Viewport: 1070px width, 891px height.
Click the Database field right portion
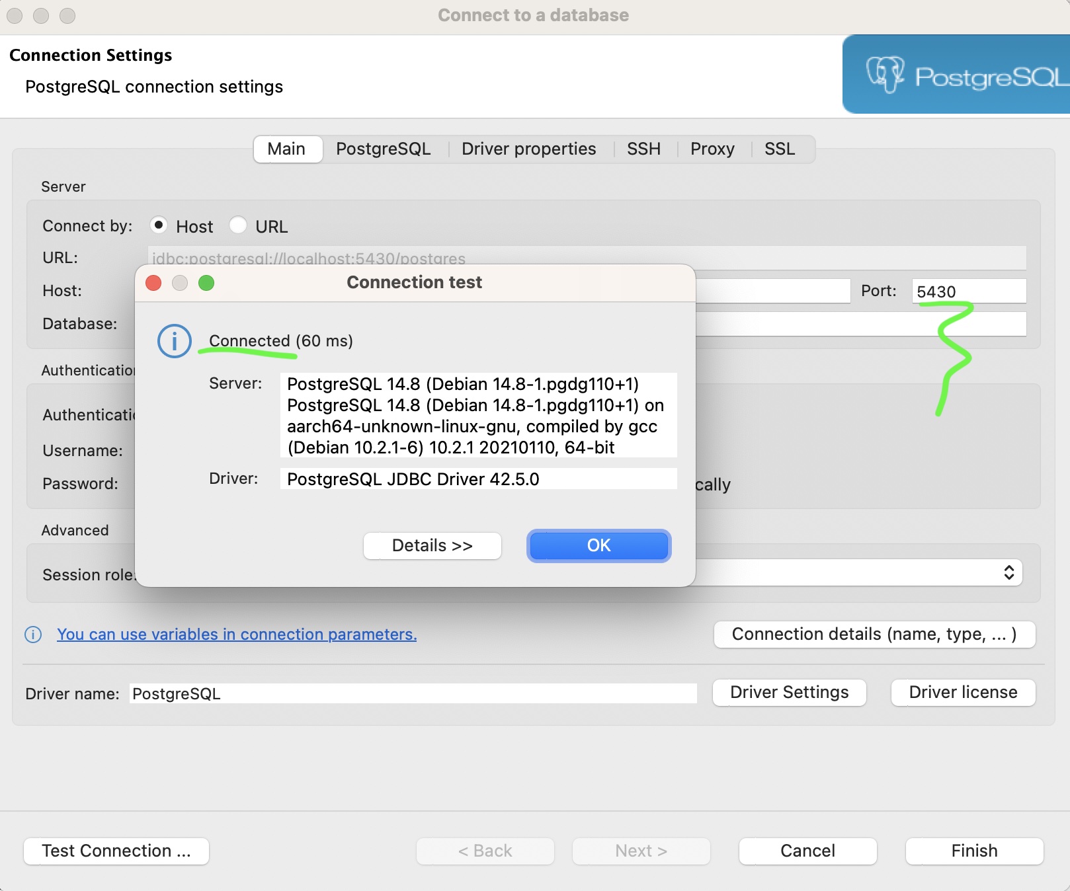(861, 324)
